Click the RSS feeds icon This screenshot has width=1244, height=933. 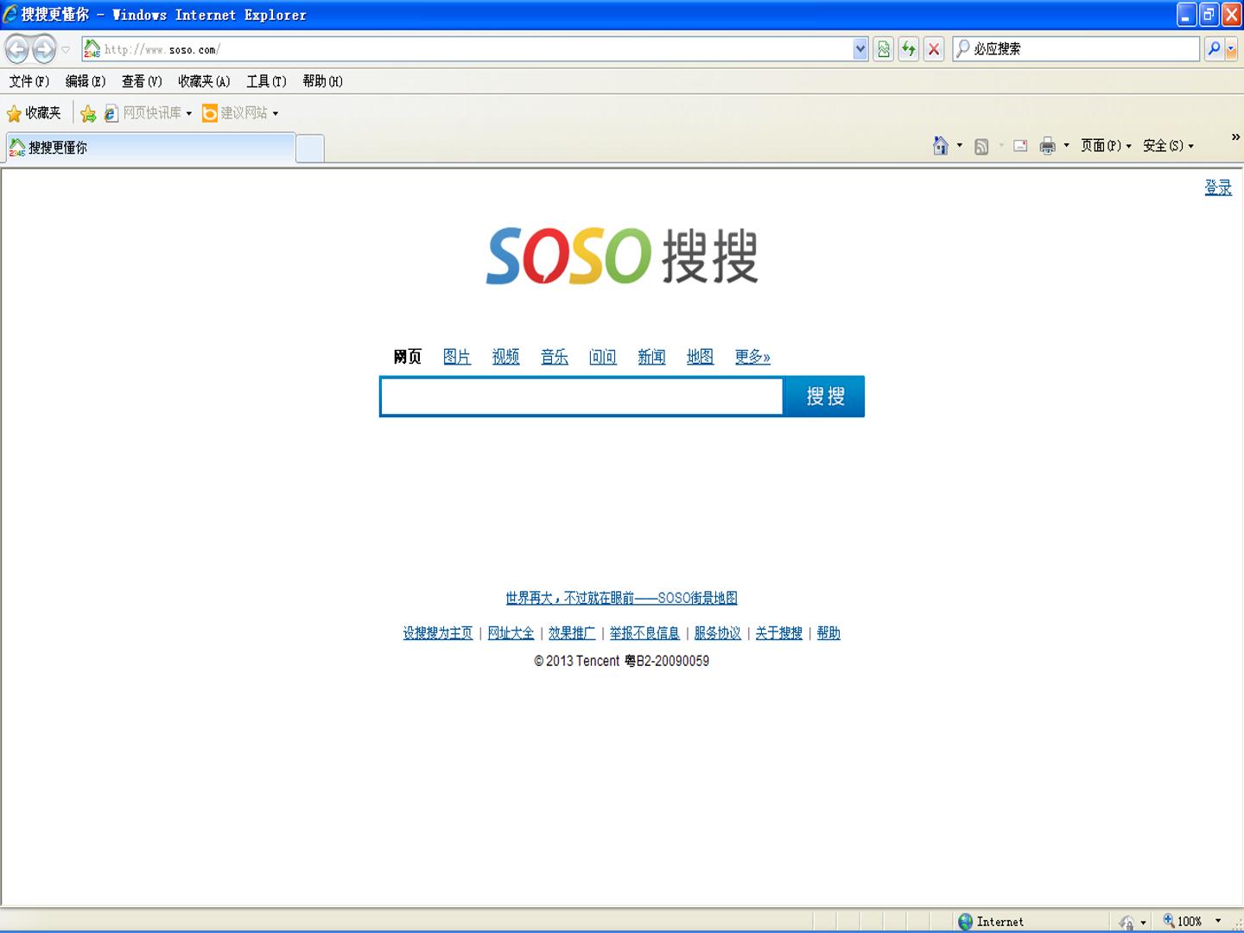pyautogui.click(x=981, y=146)
